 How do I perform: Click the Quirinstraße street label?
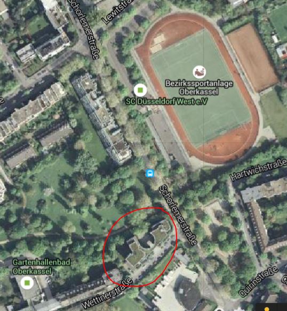[x=258, y=281]
